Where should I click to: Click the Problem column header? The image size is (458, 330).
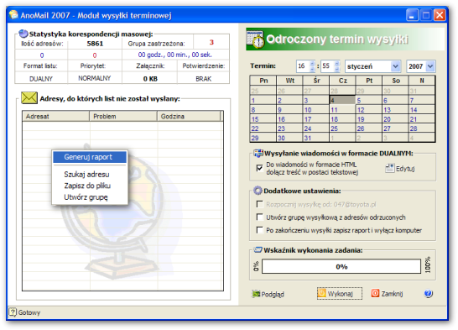click(123, 117)
